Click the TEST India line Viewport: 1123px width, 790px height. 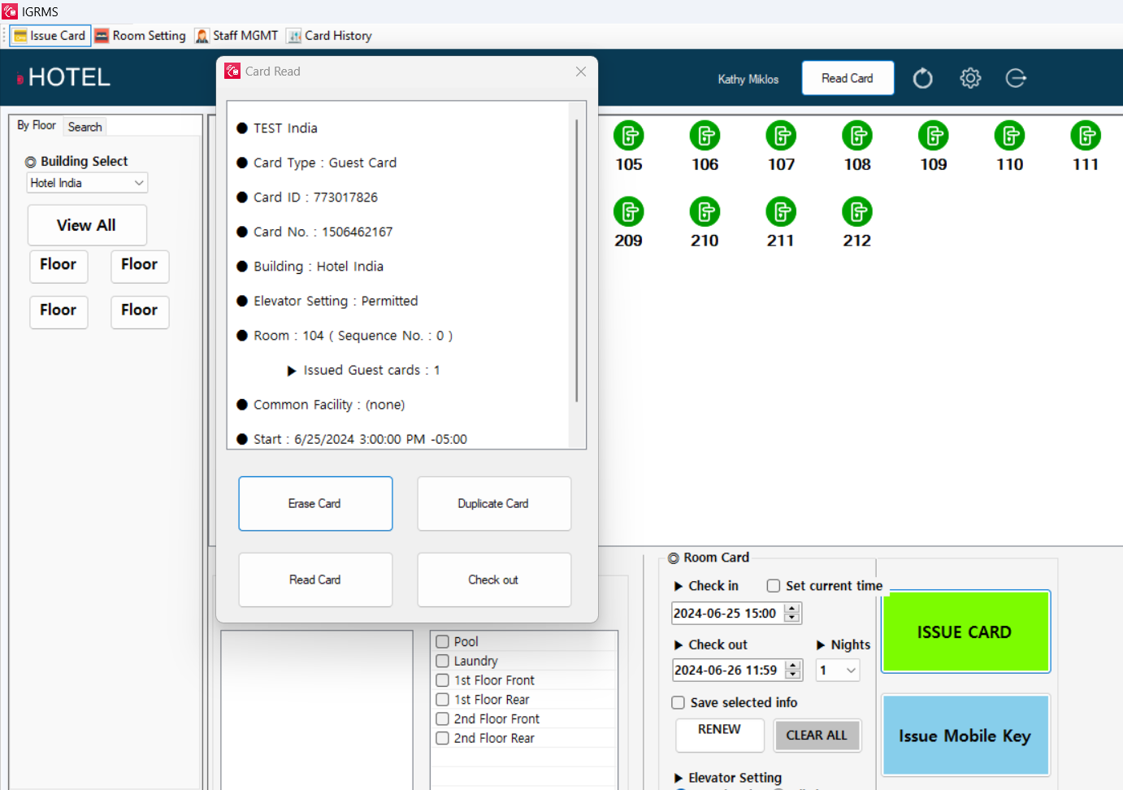point(277,128)
